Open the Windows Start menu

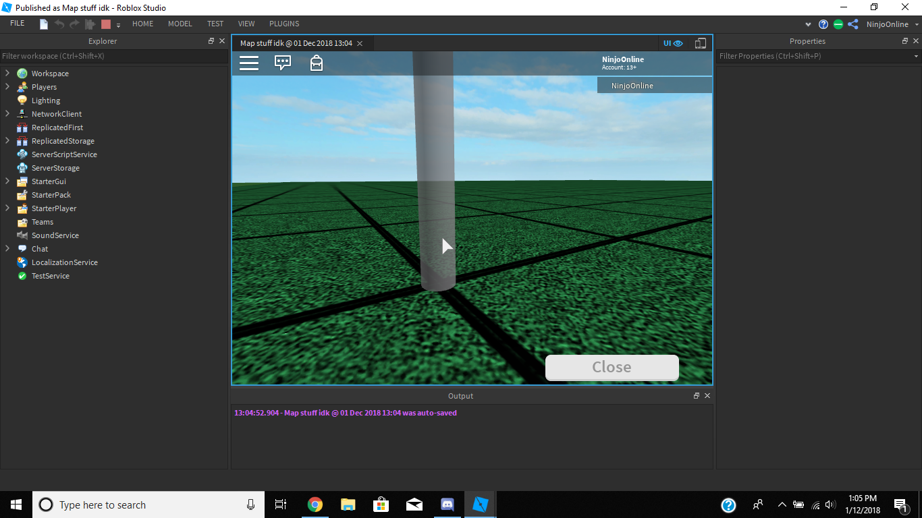(x=16, y=505)
